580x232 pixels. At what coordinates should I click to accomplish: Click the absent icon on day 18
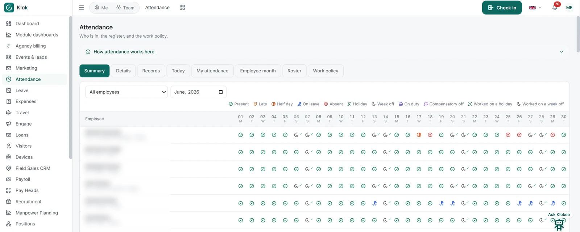click(430, 135)
